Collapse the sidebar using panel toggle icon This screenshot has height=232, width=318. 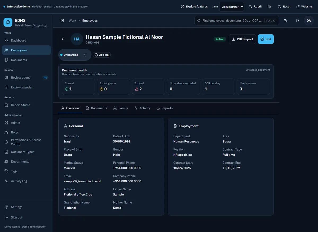(x=62, y=21)
